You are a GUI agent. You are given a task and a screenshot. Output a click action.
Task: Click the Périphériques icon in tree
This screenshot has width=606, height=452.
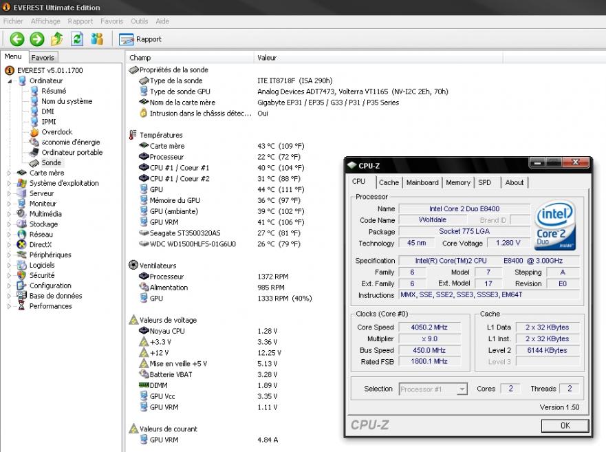(22, 255)
